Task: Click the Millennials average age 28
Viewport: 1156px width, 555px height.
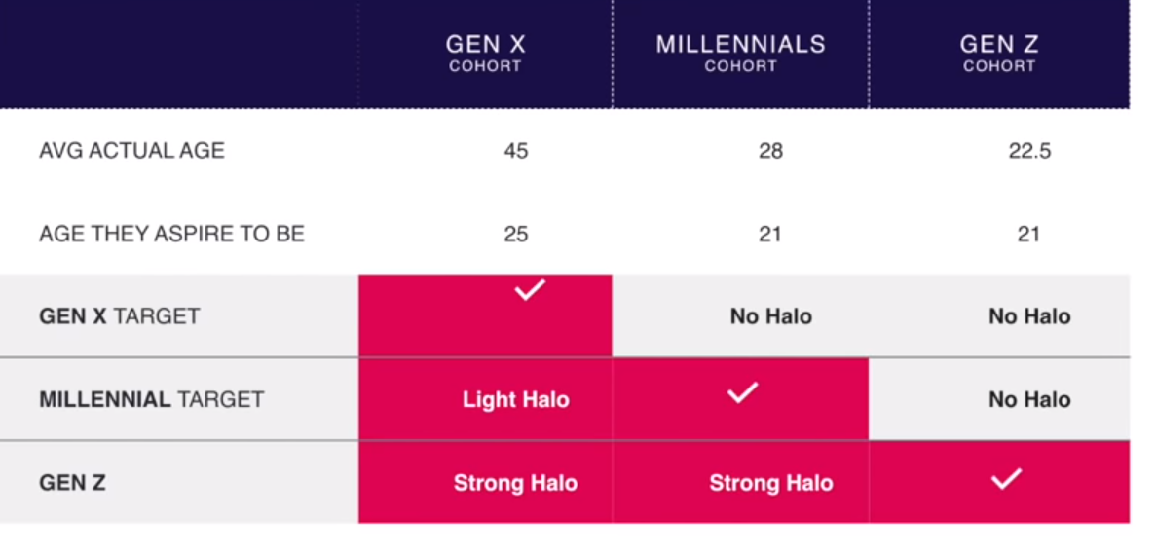Action: pyautogui.click(x=770, y=152)
